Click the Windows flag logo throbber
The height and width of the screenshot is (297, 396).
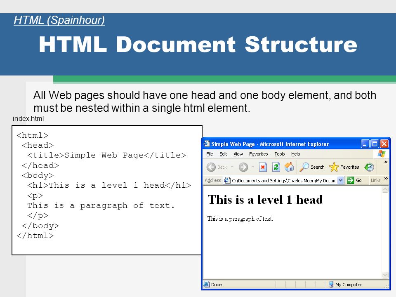click(381, 154)
